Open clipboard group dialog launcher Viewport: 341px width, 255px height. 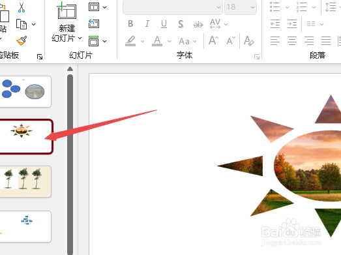[x=40, y=57]
